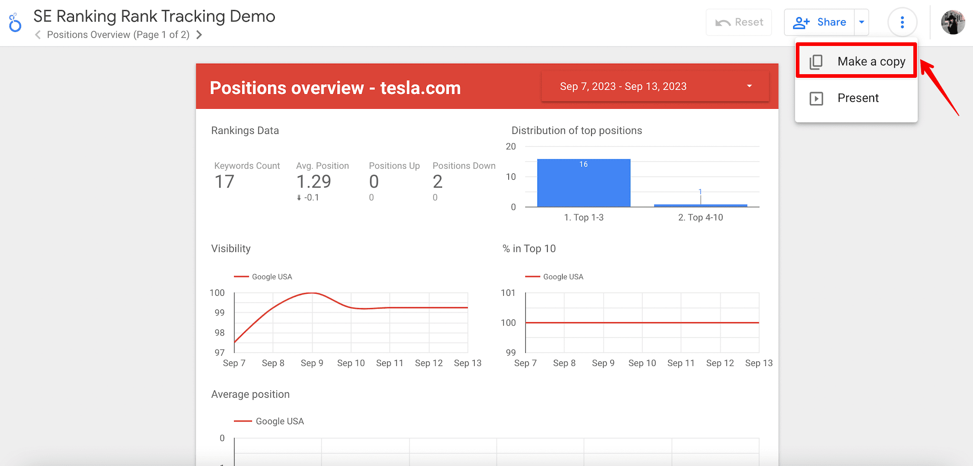The height and width of the screenshot is (466, 973).
Task: Go to next page with right chevron
Action: point(199,35)
